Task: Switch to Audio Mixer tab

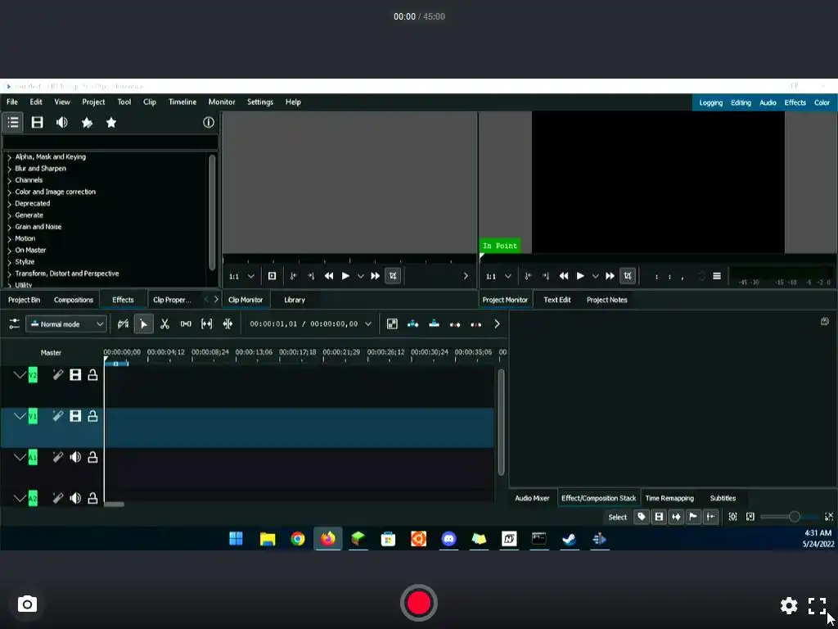Action: (x=532, y=498)
